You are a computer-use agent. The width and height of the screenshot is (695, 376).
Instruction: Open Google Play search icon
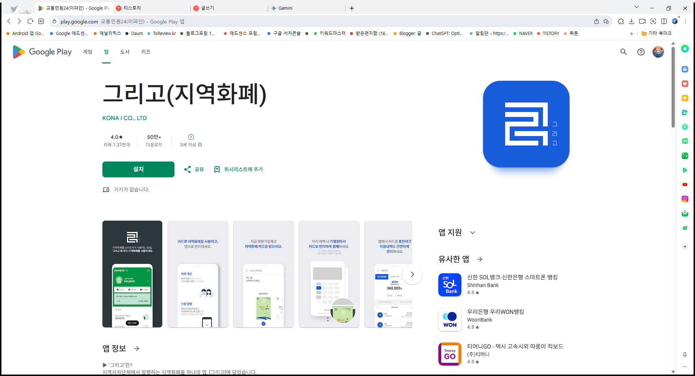click(x=624, y=52)
